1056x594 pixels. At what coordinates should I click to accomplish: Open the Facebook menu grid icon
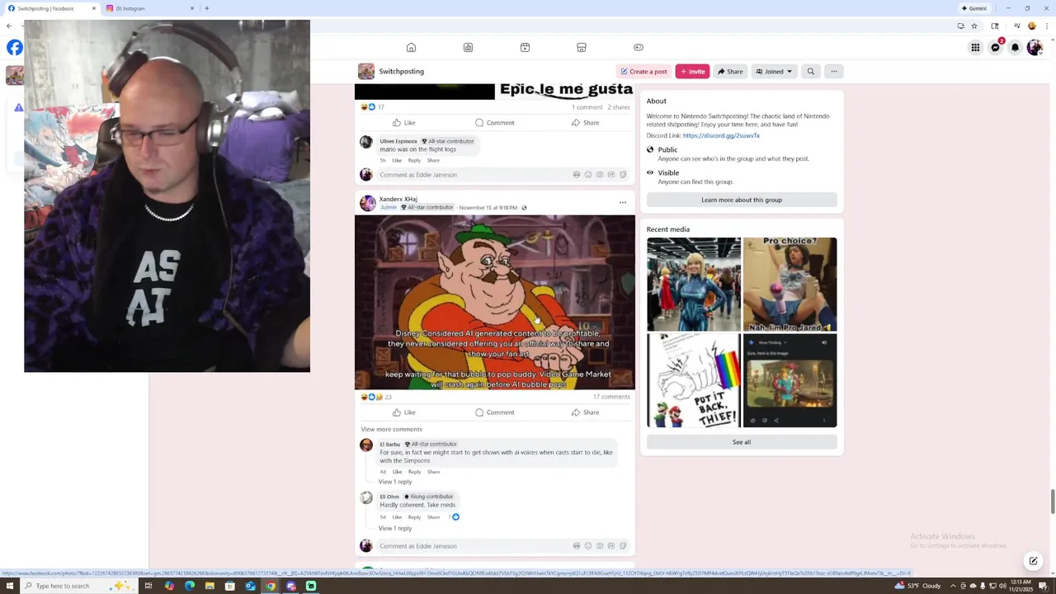coord(975,48)
